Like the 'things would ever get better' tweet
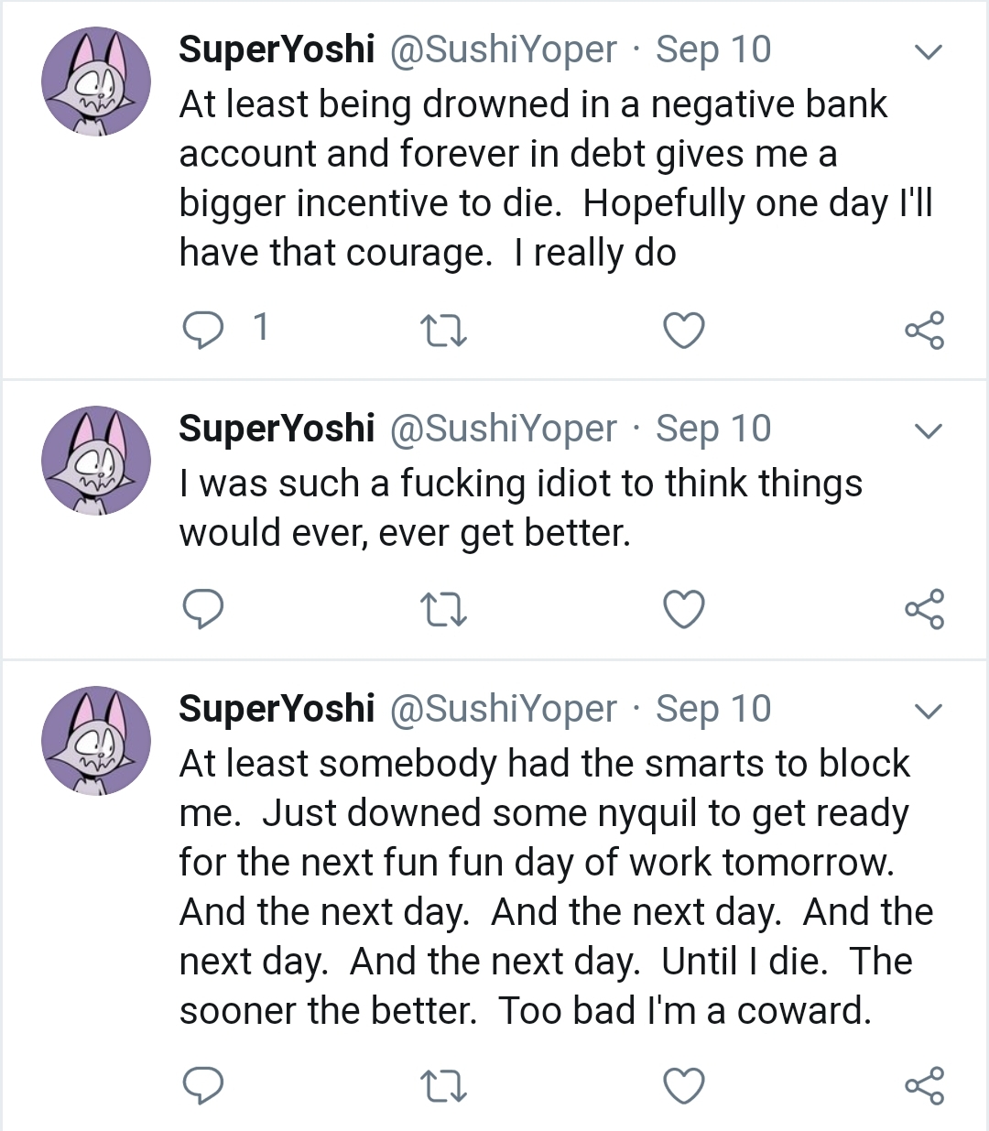Viewport: 989px width, 1131px height. click(x=684, y=610)
